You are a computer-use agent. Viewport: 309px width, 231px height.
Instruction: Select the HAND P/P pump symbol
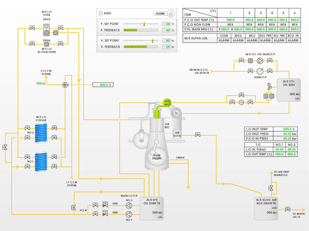pyautogui.click(x=260, y=71)
